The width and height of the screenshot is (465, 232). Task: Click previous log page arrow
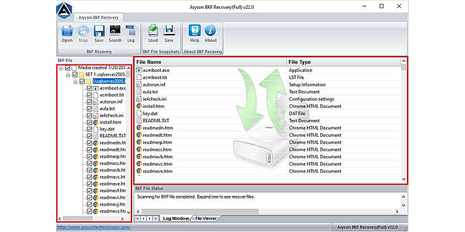143,218
